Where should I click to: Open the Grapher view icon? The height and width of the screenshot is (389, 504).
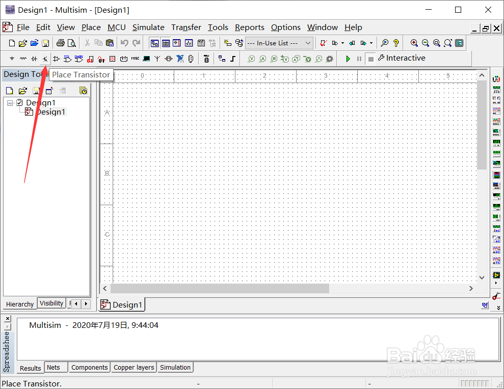pos(189,43)
